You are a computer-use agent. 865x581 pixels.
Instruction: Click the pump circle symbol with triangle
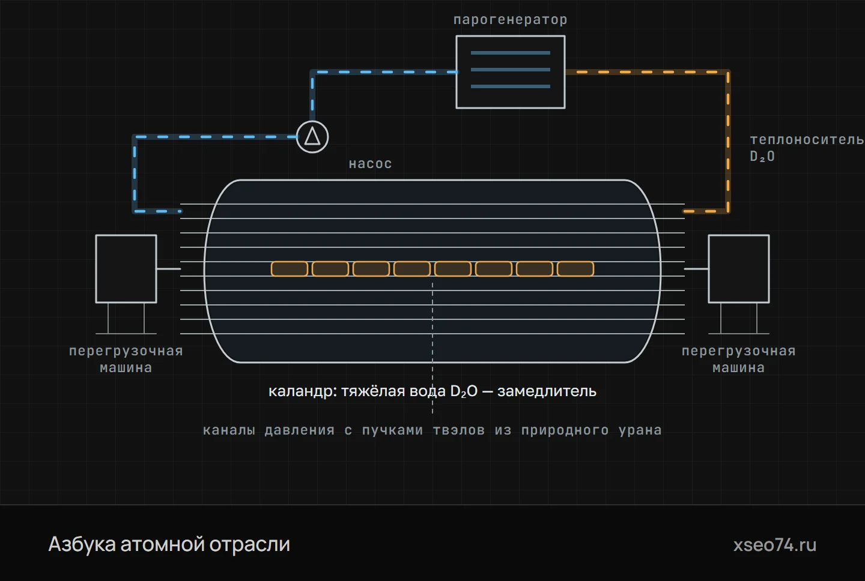tap(312, 137)
